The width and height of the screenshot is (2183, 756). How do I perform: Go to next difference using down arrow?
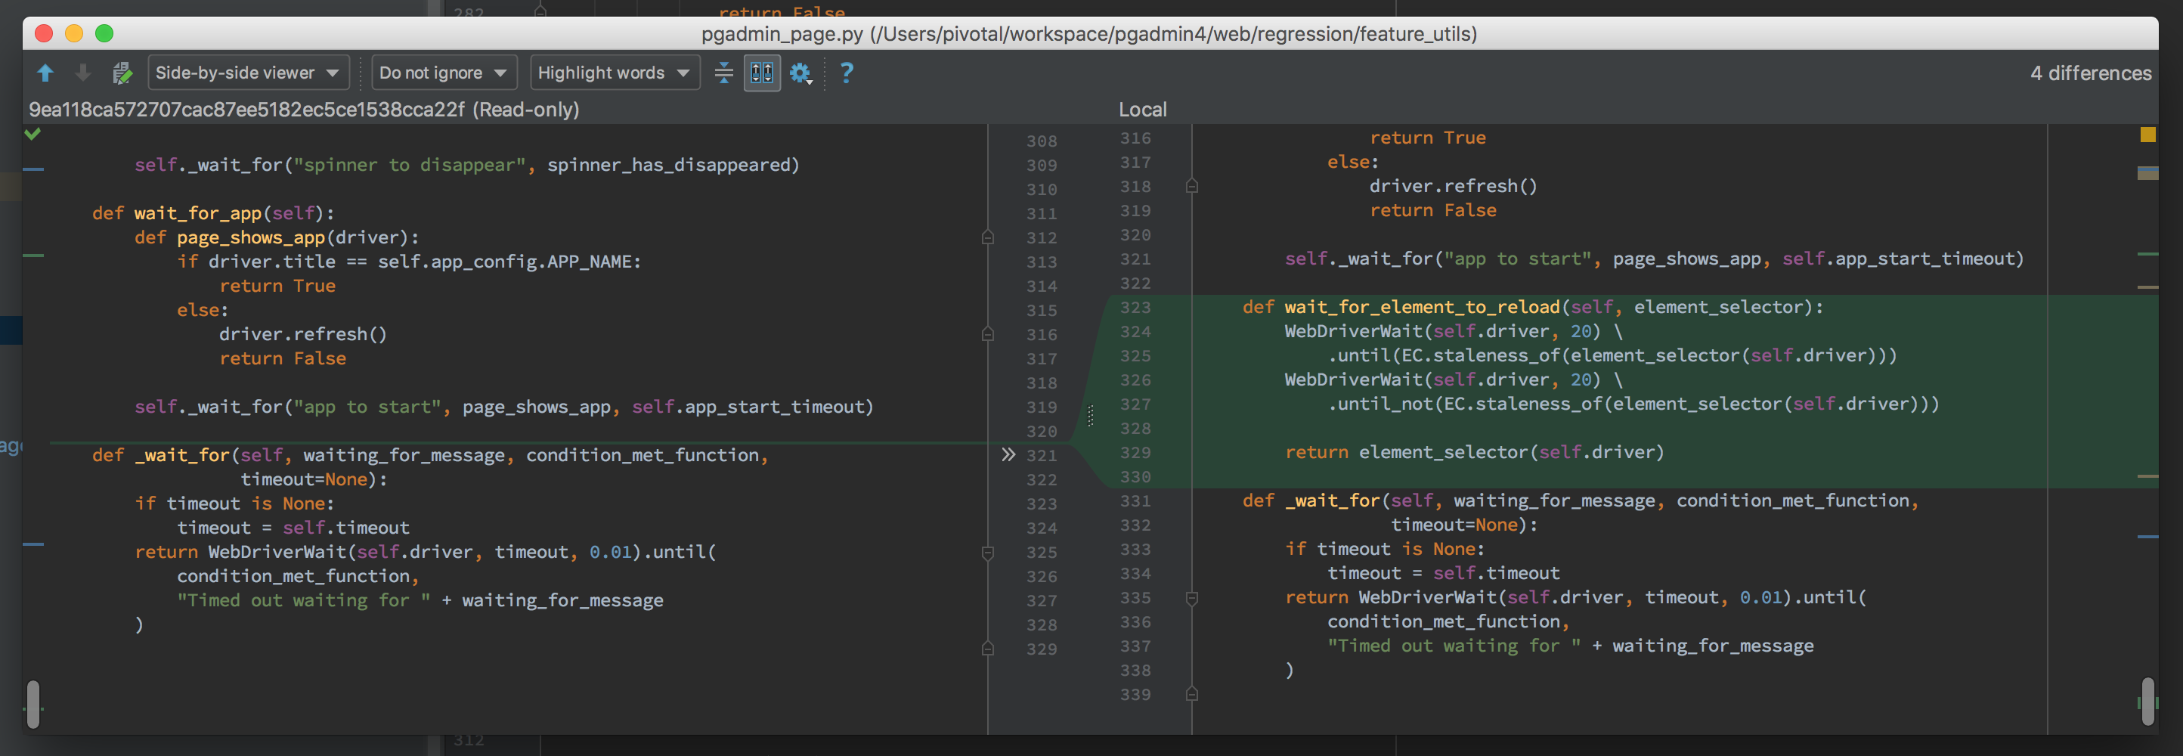coord(83,73)
